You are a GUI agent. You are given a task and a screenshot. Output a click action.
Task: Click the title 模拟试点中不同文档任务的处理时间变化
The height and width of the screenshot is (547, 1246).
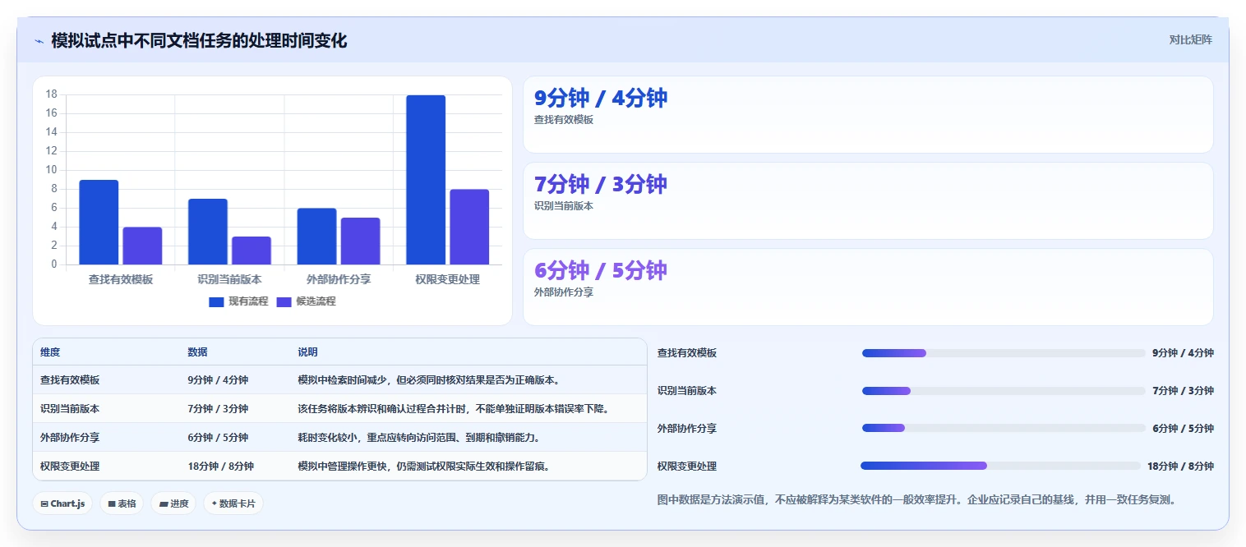(199, 40)
